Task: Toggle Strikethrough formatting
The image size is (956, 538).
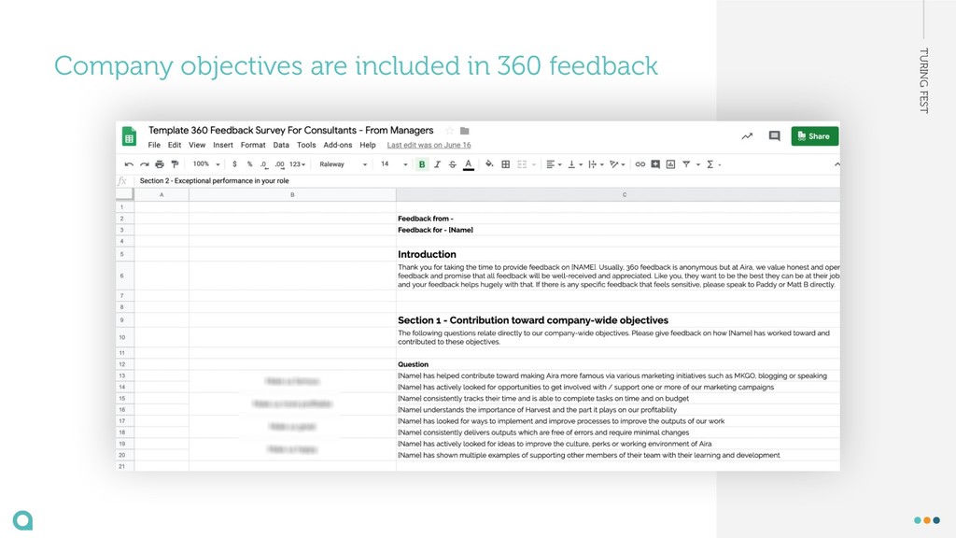Action: point(453,164)
